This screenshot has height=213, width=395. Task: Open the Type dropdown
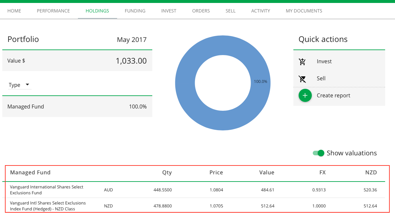coord(19,85)
